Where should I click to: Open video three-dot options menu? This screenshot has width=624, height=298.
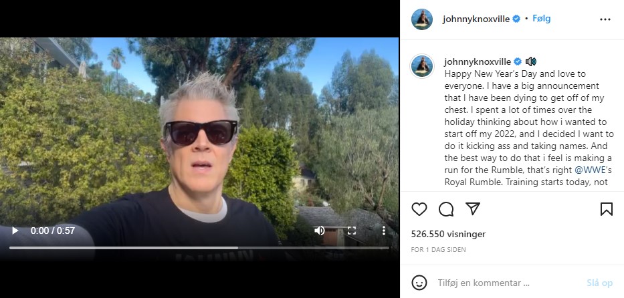(x=384, y=231)
